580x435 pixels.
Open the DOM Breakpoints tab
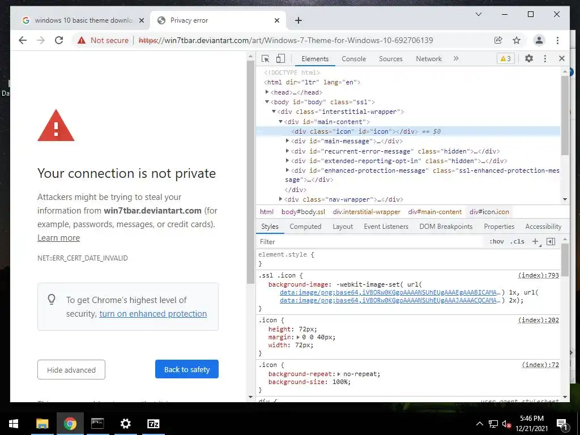click(x=446, y=227)
